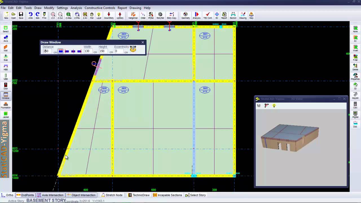The image size is (361, 203).
Task: Click Delete on the right sidebar
Action: (355, 67)
